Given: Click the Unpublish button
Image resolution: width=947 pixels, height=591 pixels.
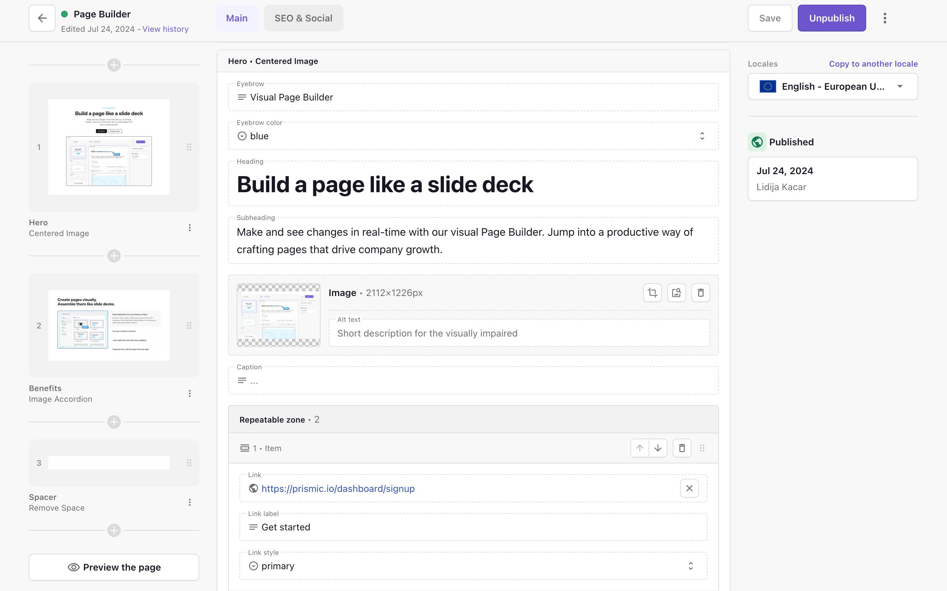Looking at the screenshot, I should point(832,18).
